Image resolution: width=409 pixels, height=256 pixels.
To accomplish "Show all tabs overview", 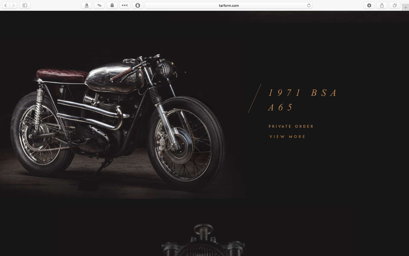I will [395, 5].
